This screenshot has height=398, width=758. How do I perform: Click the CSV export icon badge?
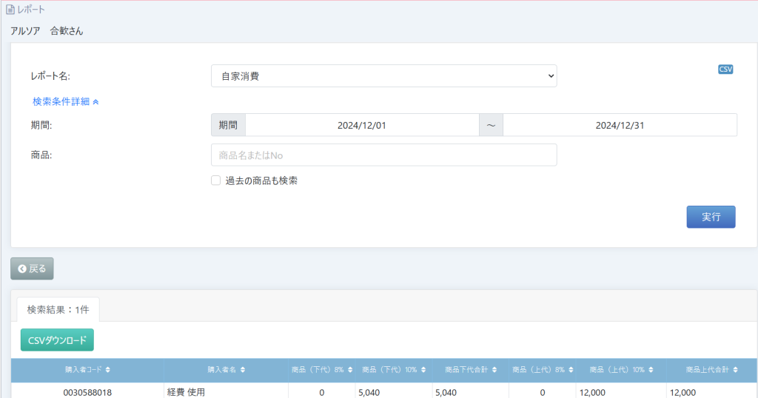tap(725, 70)
